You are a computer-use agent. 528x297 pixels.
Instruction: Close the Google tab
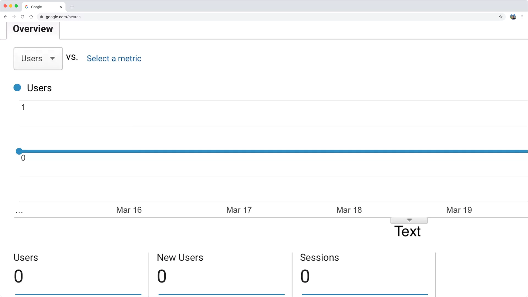[x=61, y=7]
